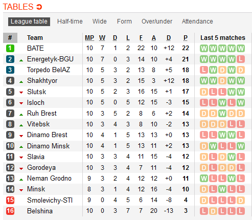Select the Over/under tab
Screen dimensions: 252x220
[x=157, y=21]
